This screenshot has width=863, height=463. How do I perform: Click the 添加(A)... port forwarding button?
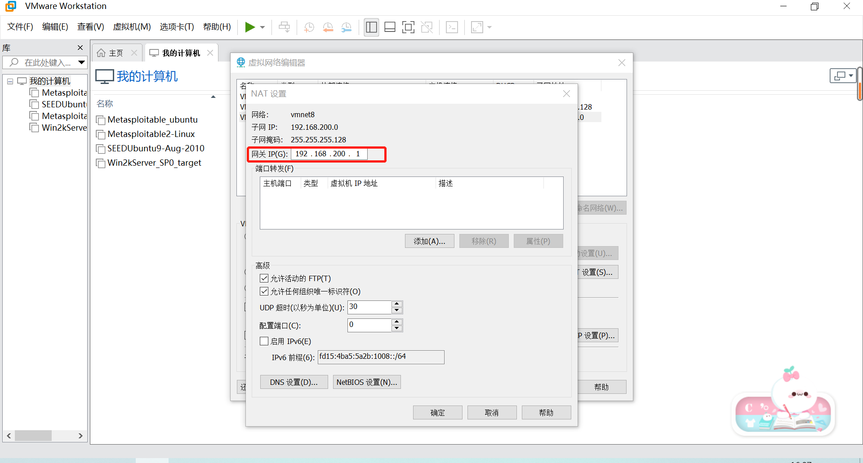coord(429,241)
